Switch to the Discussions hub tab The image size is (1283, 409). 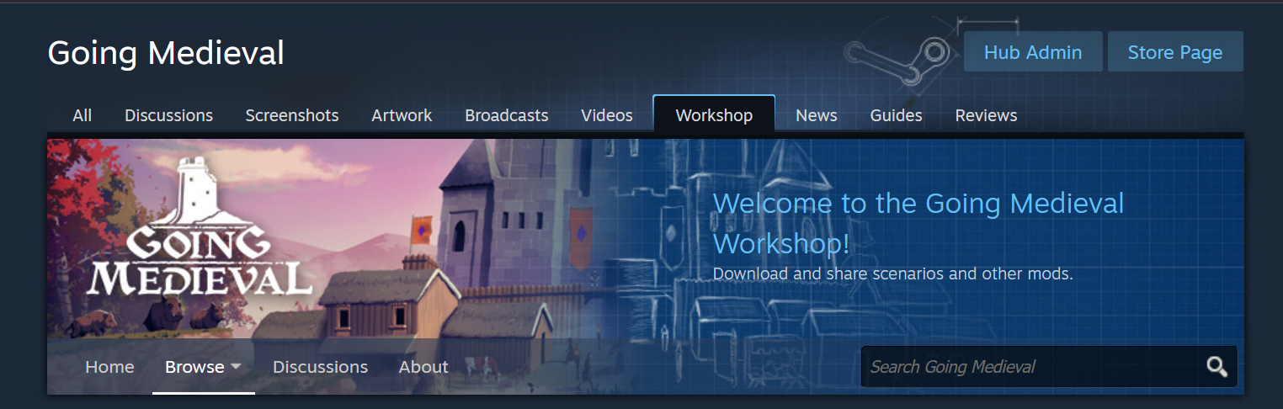pos(168,115)
